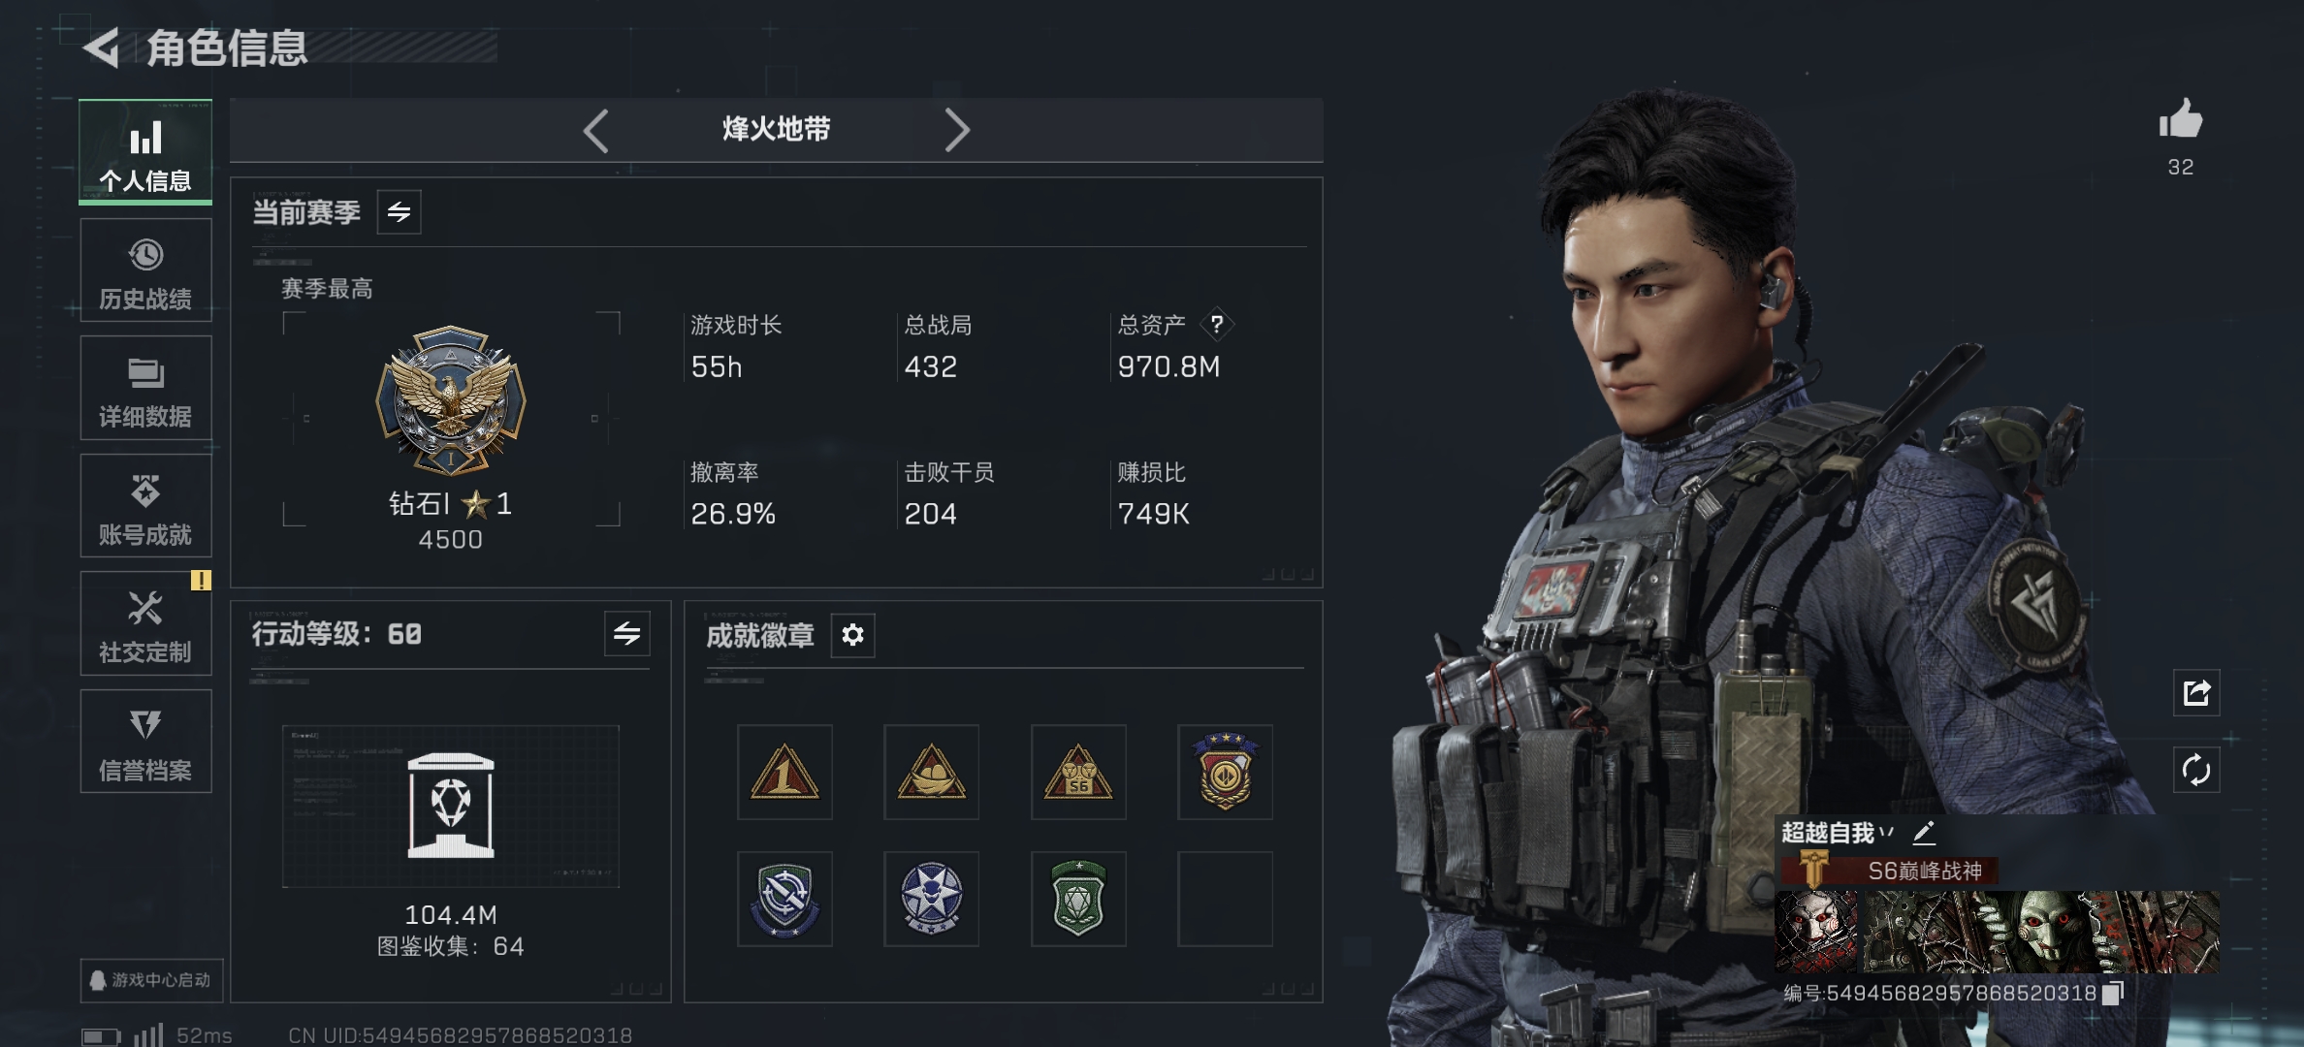Click the share icon beside the character
Image resolution: width=2304 pixels, height=1047 pixels.
click(2196, 692)
